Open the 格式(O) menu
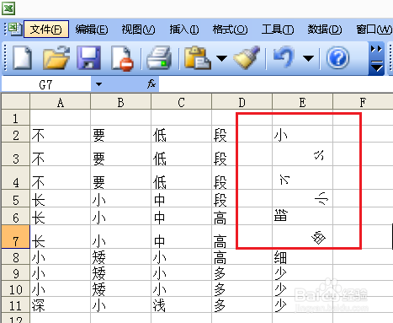This screenshot has height=323, width=393. point(230,30)
